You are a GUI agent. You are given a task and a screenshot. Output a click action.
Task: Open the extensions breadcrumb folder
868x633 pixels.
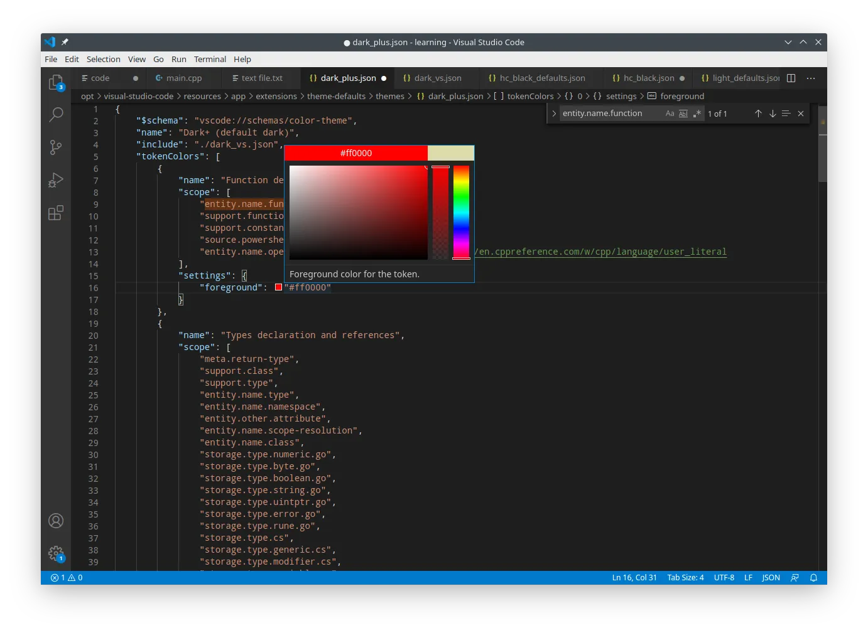pos(276,96)
